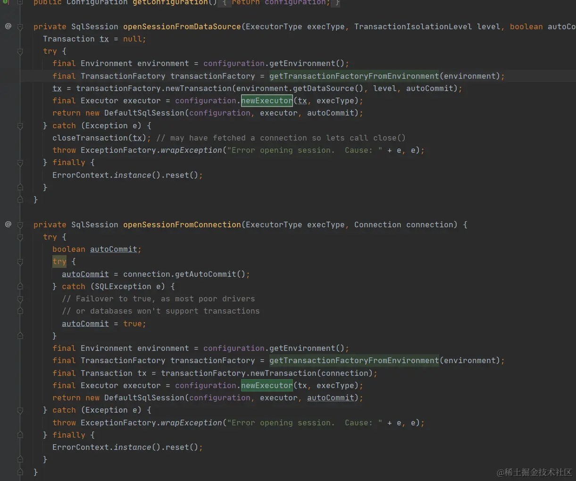Screen dimensions: 576x481
Task: Click the getAutoCommit() call
Action: tap(210, 274)
